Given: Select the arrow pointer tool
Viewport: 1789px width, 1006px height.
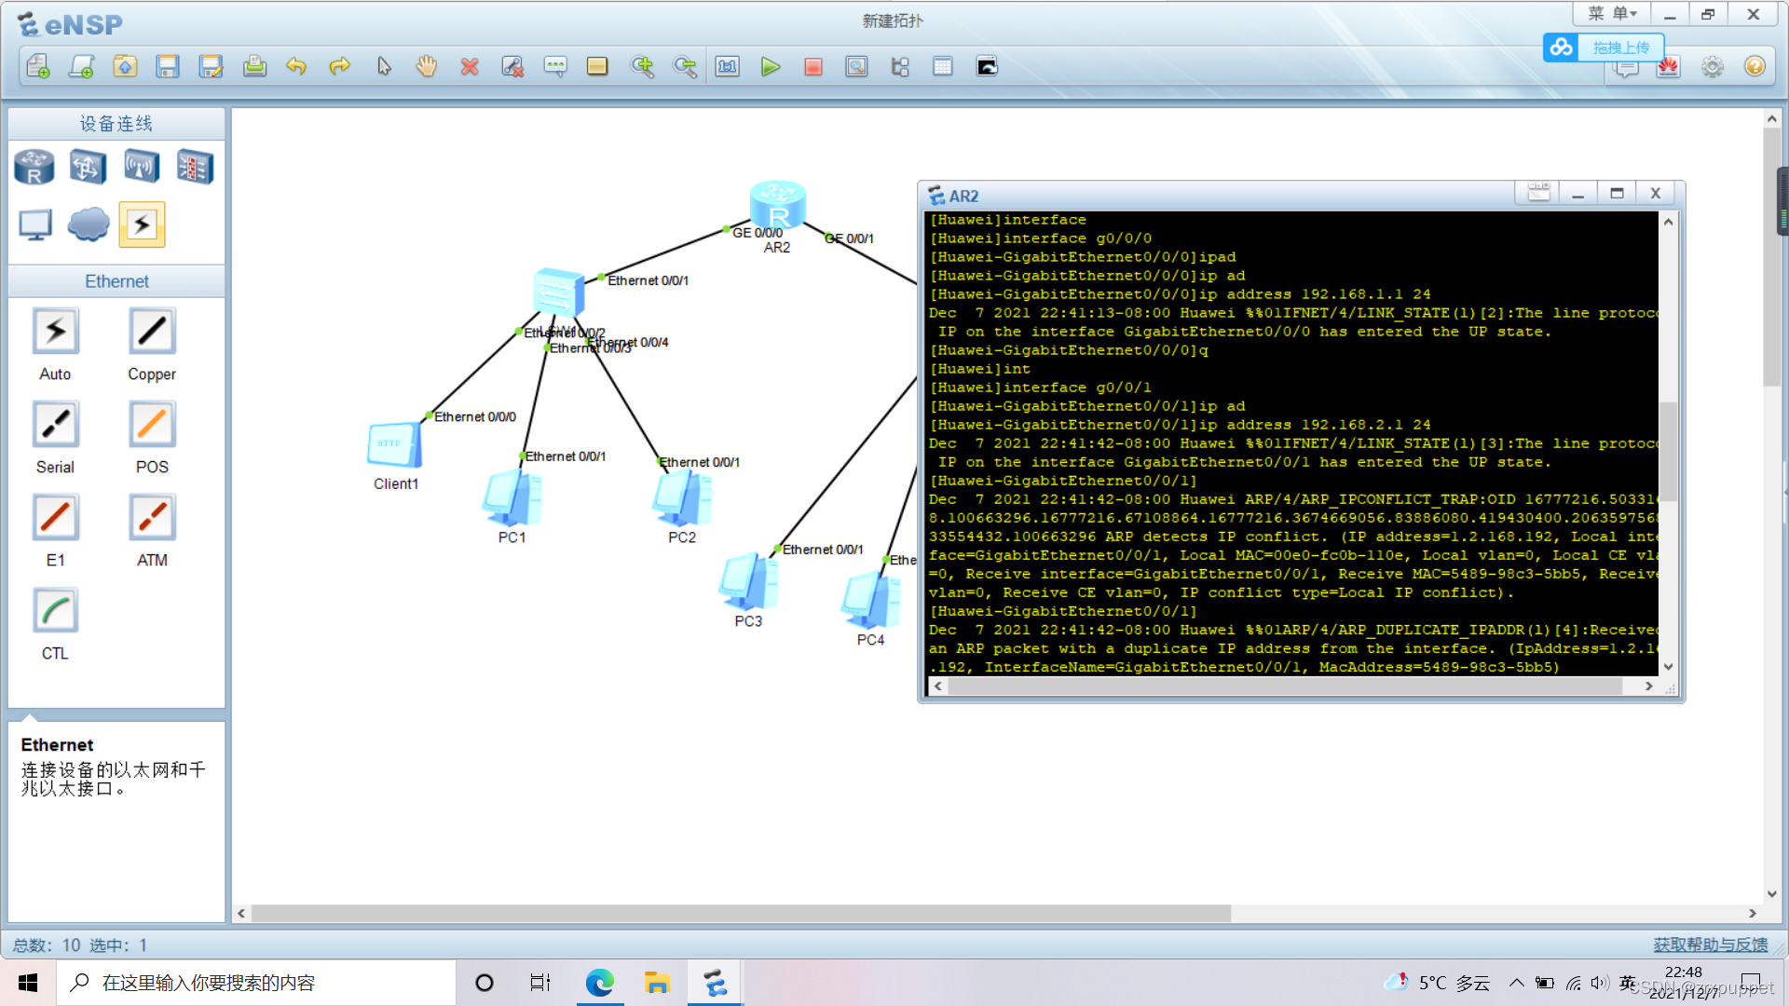Looking at the screenshot, I should [x=384, y=66].
